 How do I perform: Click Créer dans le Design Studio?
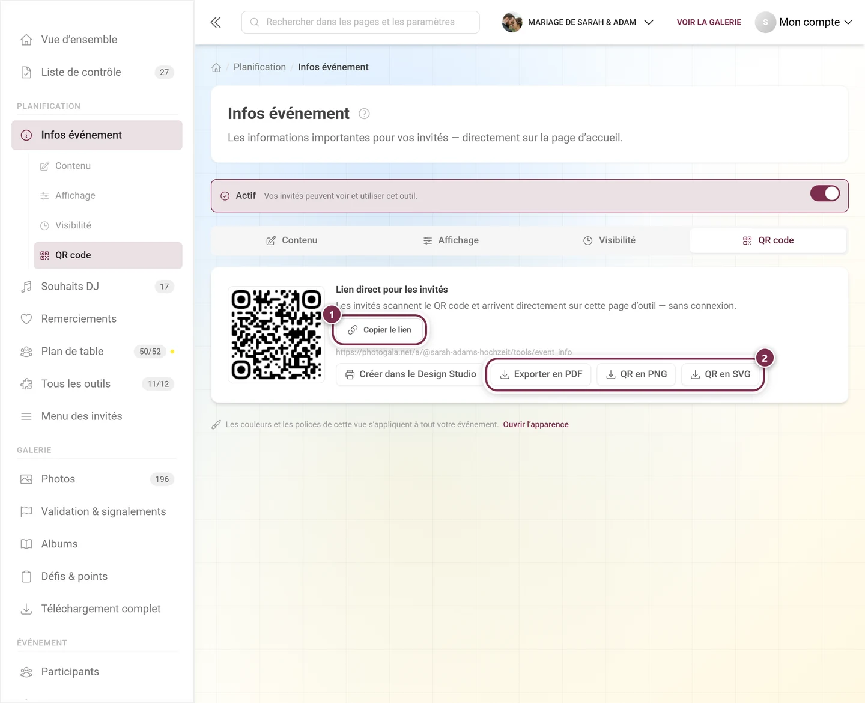411,374
